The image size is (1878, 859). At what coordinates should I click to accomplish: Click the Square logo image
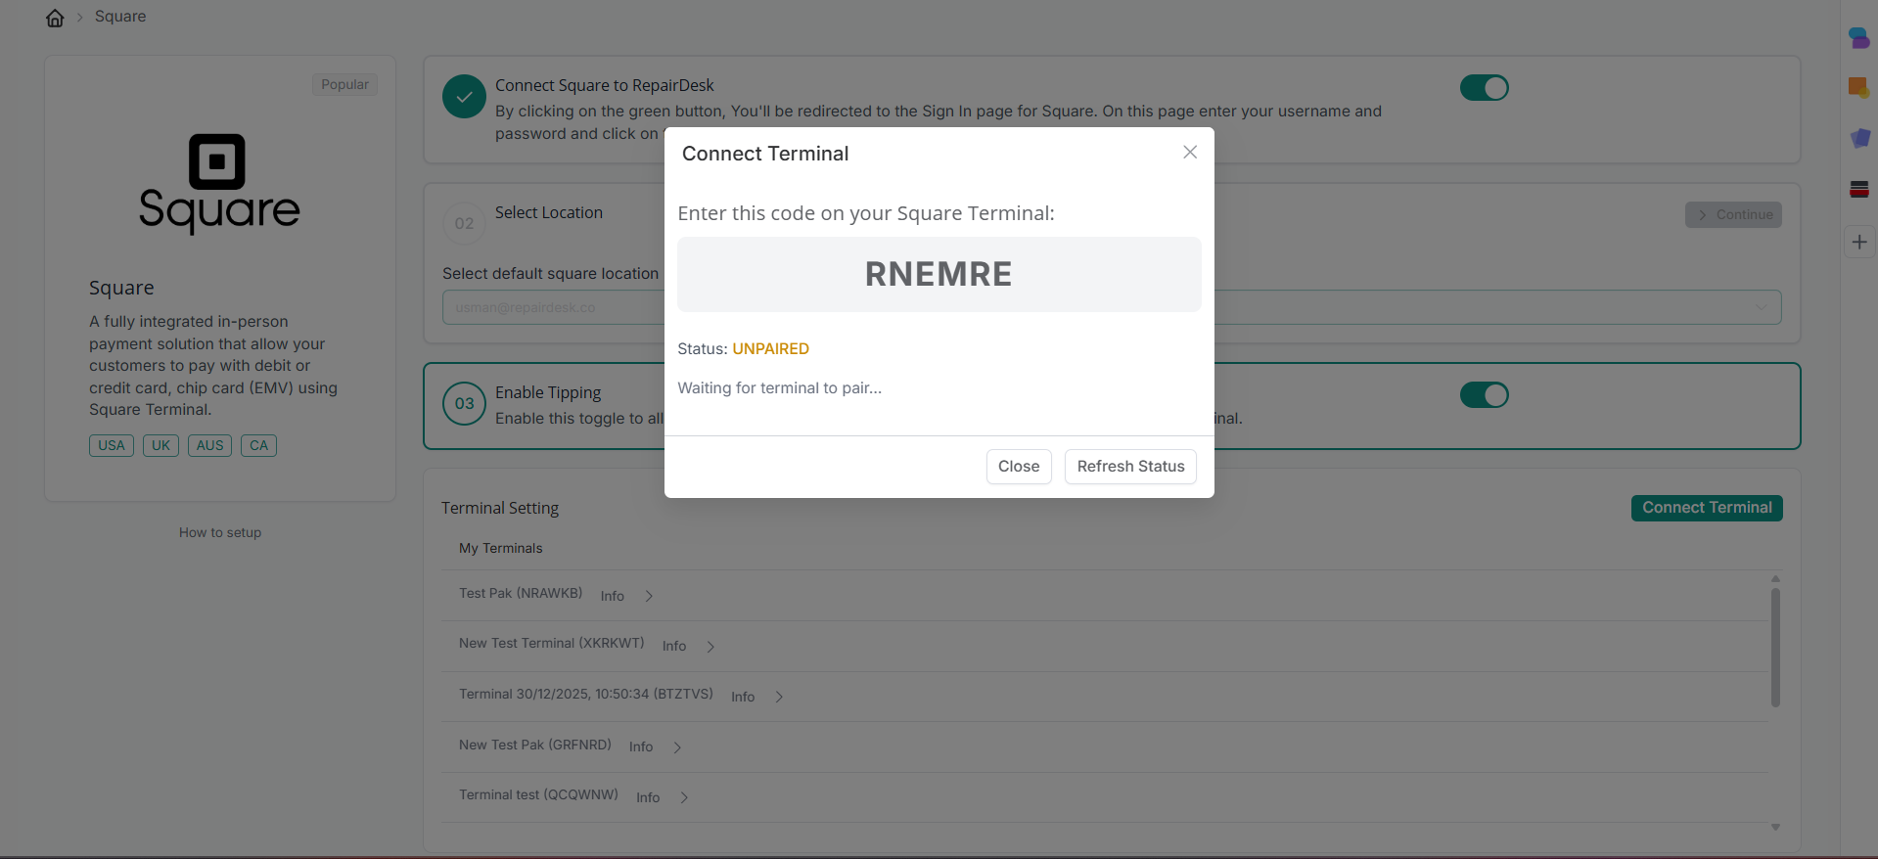point(219,183)
